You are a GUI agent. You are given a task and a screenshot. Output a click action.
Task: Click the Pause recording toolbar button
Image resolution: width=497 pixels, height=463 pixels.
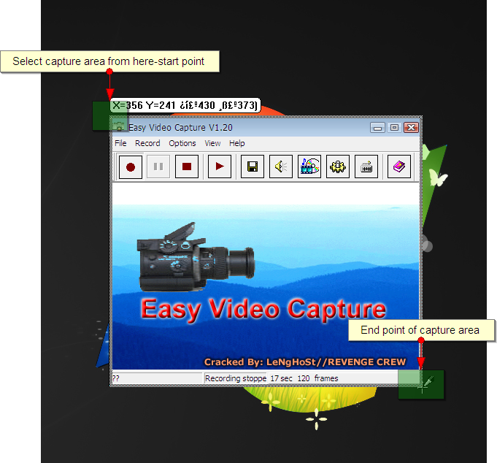tap(158, 167)
